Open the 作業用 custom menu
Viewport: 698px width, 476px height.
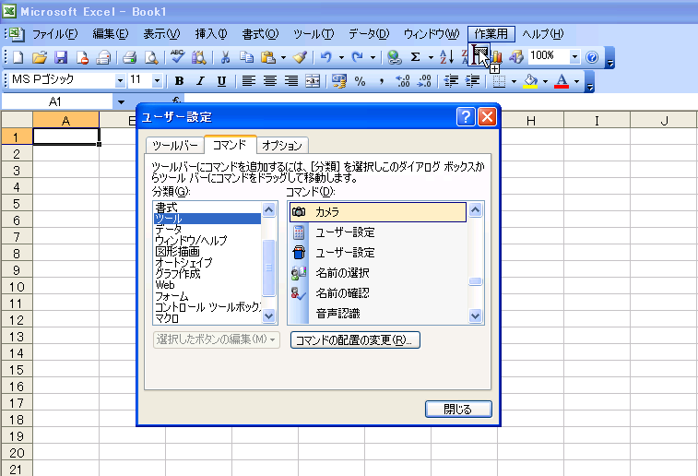coord(491,34)
